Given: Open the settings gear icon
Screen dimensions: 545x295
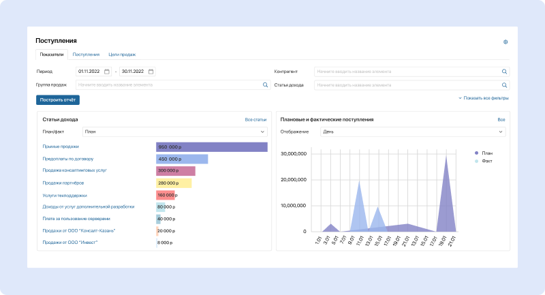Looking at the screenshot, I should [x=505, y=42].
